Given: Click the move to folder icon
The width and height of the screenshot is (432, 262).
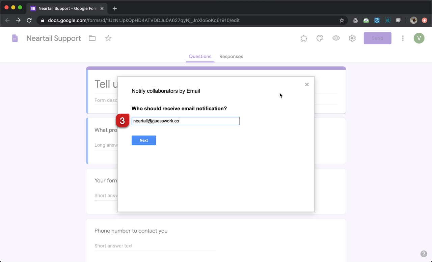Looking at the screenshot, I should (x=92, y=38).
